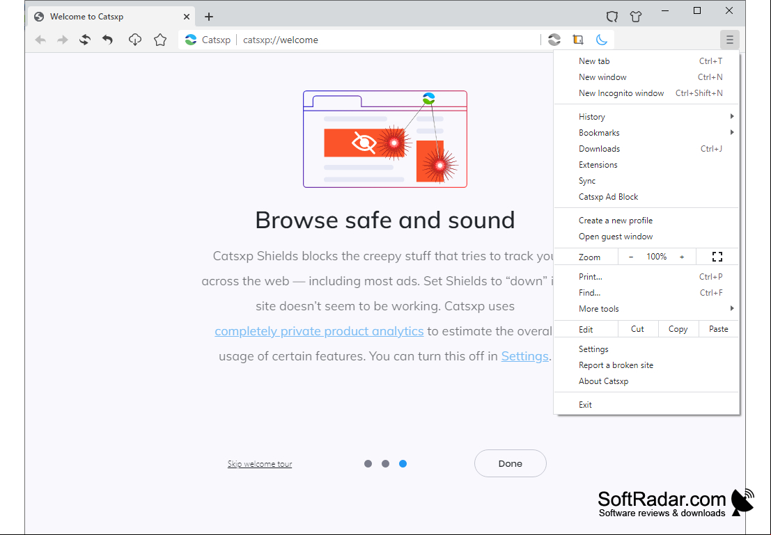Open a New Incognito window
Viewport: 771px width, 535px height.
[x=646, y=93]
